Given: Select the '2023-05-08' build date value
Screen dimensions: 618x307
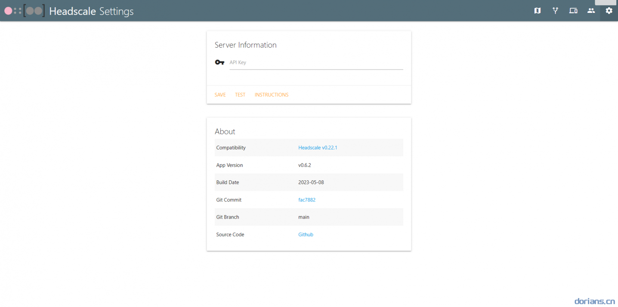Looking at the screenshot, I should pyautogui.click(x=311, y=182).
